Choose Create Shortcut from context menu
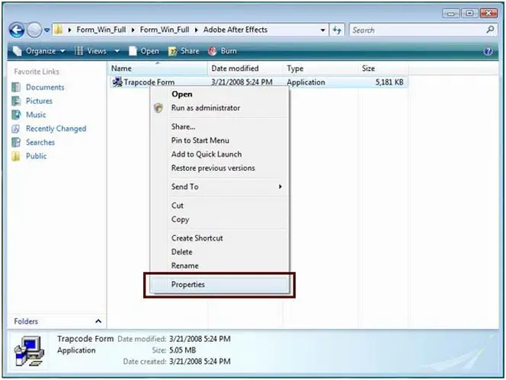The height and width of the screenshot is (380, 506). (219, 238)
